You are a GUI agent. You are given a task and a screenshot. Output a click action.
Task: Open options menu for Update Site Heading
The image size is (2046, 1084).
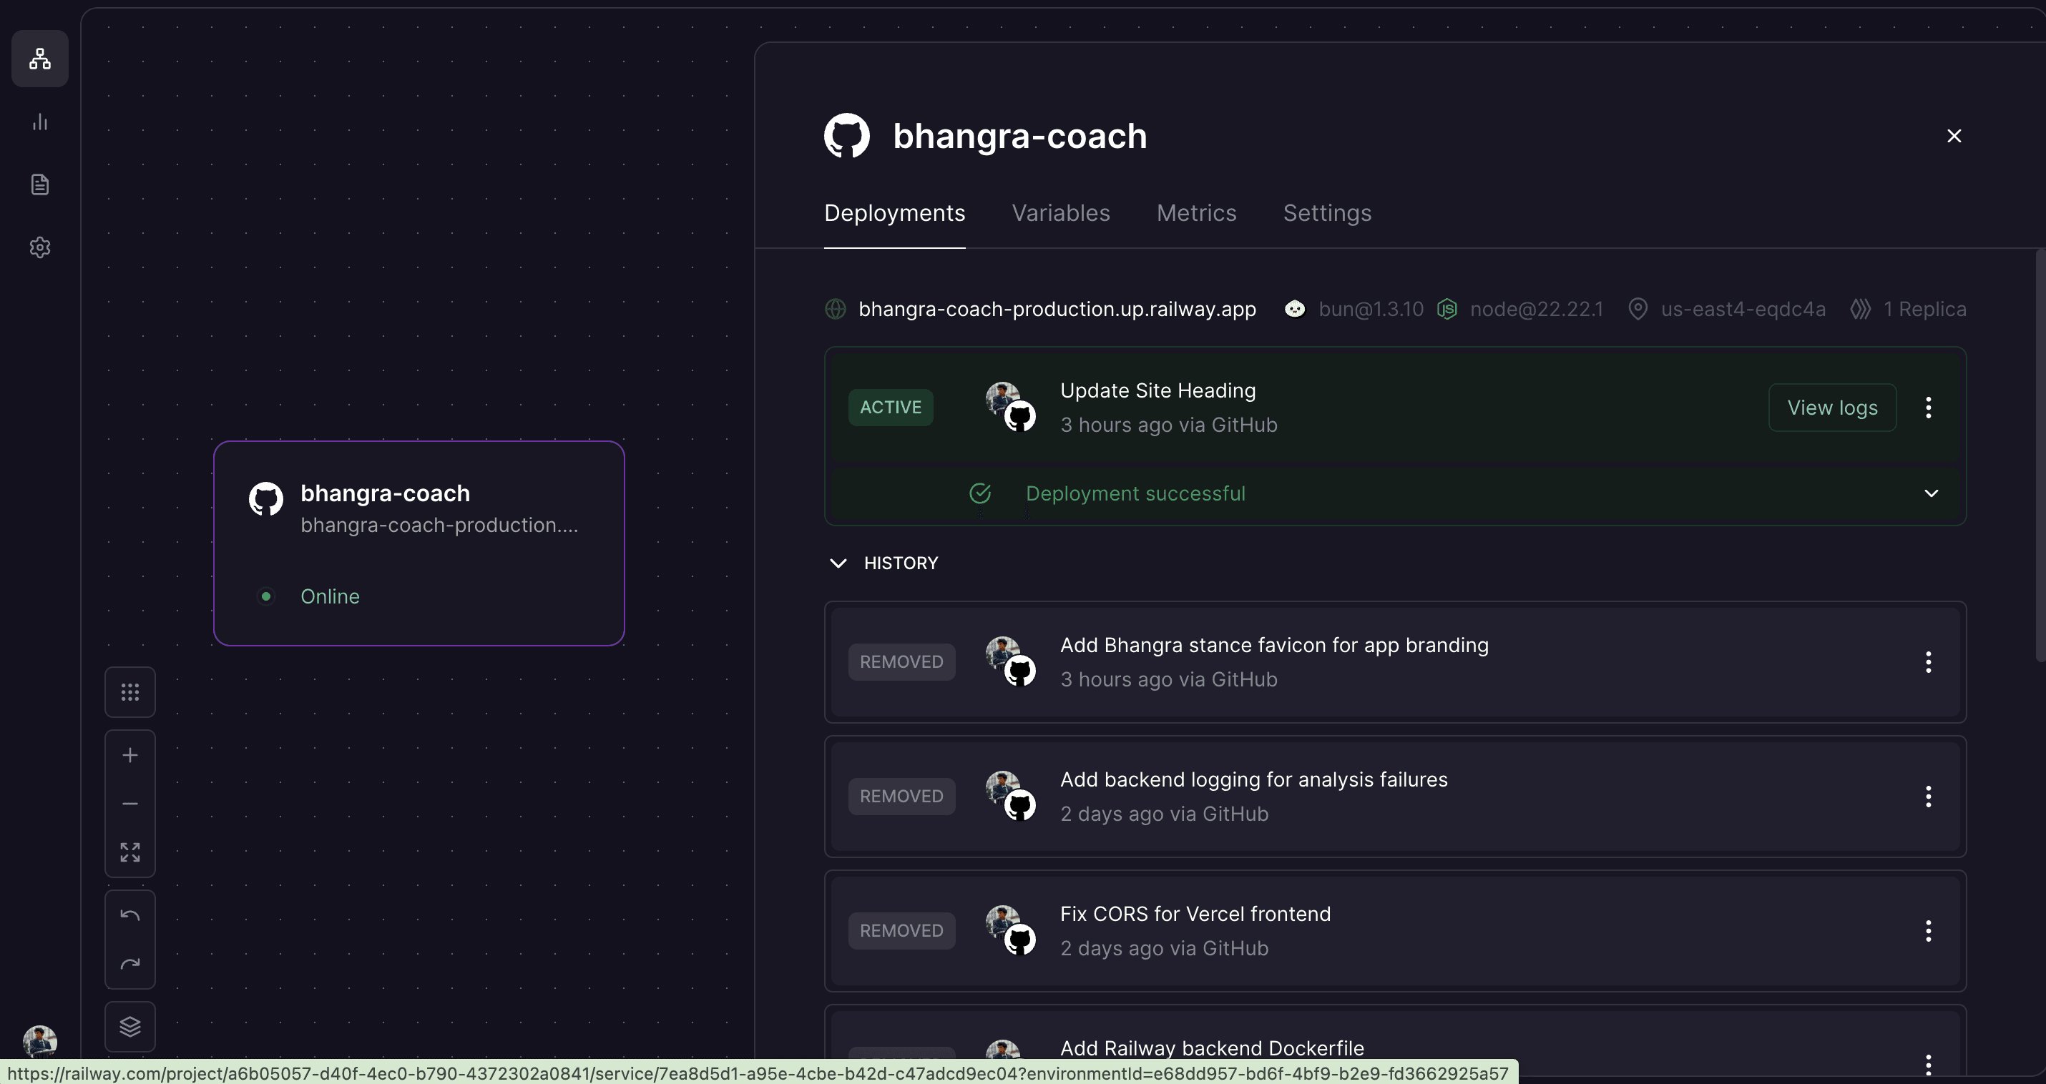(1929, 408)
